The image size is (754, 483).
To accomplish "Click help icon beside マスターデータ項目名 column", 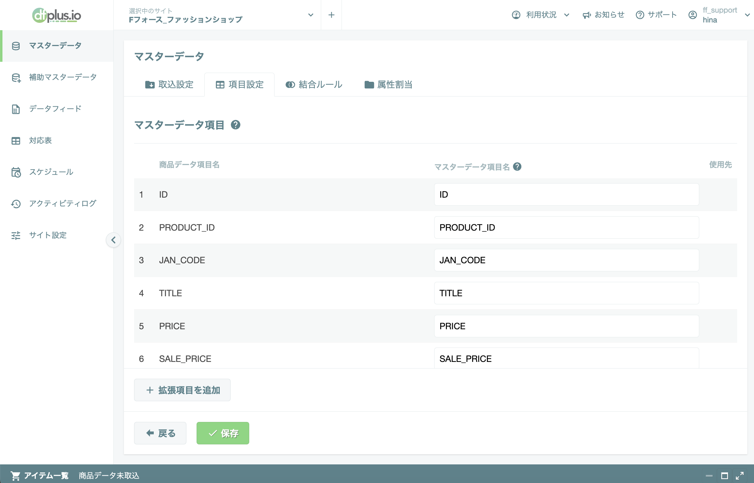I will click(x=517, y=167).
